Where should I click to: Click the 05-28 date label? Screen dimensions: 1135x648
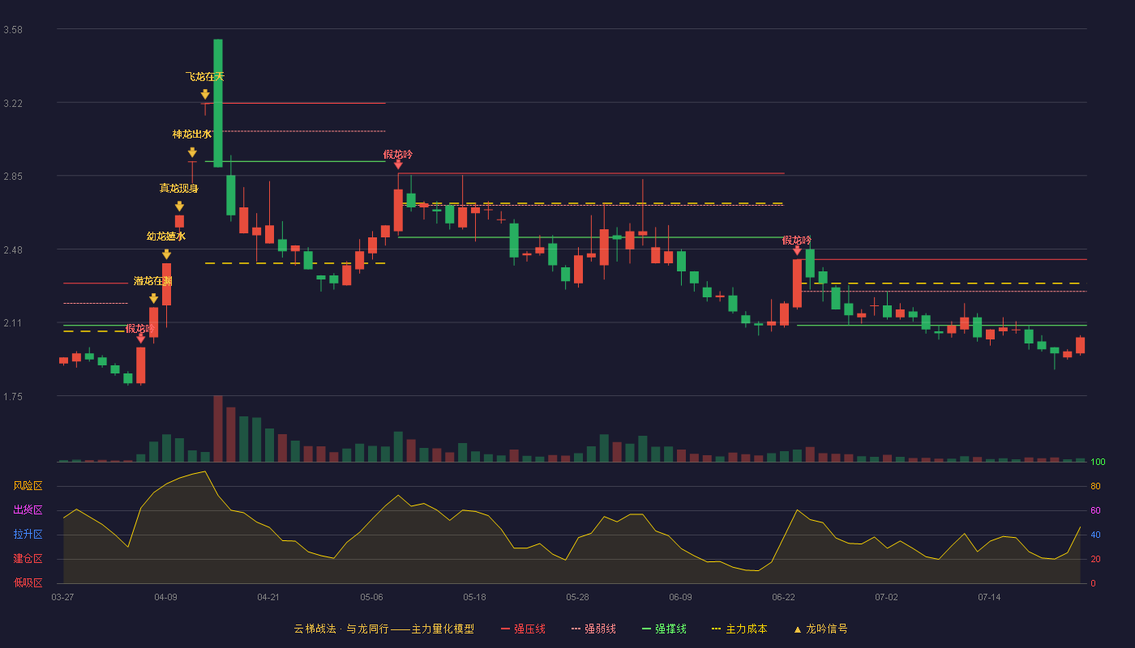coord(577,597)
